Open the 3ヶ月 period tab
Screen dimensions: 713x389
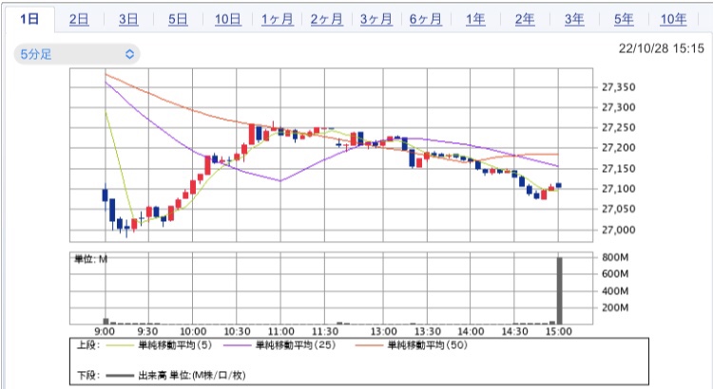tap(376, 20)
